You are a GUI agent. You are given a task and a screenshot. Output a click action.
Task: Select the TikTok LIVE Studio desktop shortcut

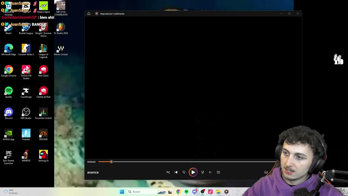26,72
